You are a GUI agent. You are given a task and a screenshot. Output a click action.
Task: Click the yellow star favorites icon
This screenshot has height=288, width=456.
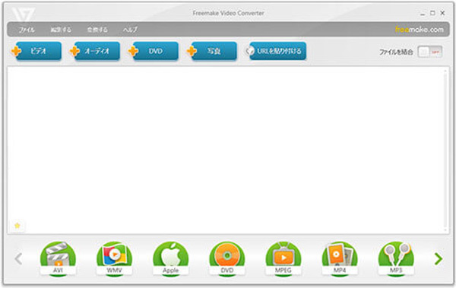[17, 226]
